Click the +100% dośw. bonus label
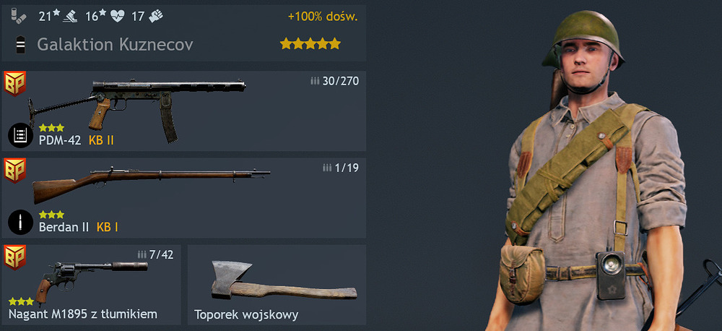 pyautogui.click(x=323, y=17)
